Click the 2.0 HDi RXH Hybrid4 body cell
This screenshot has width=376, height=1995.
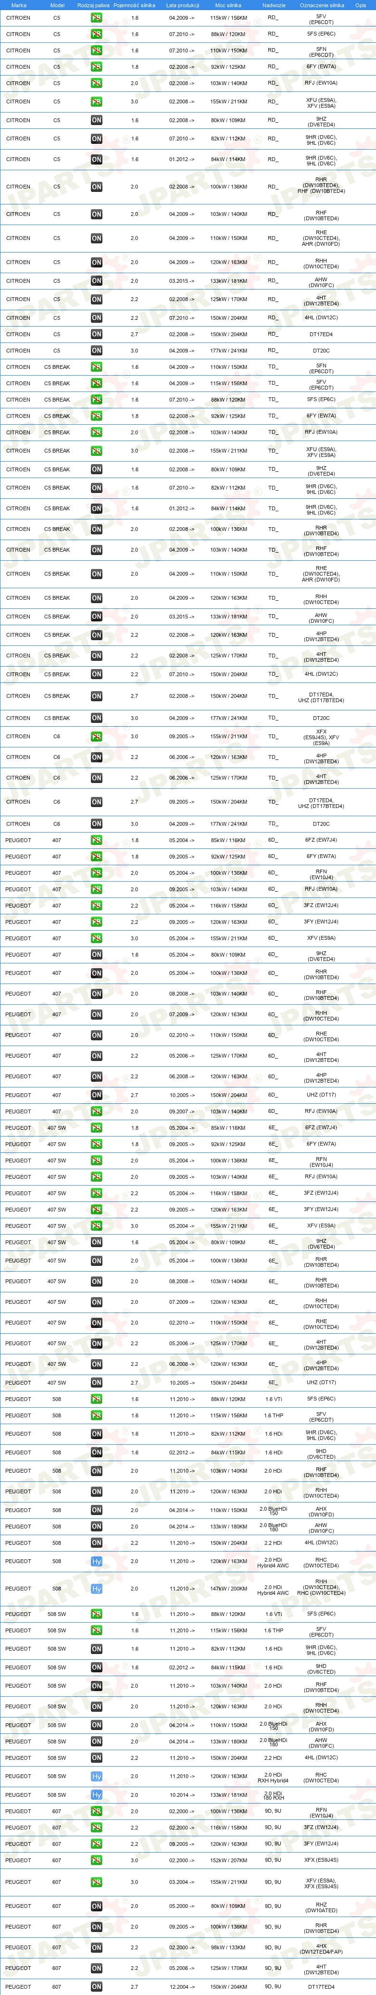273,1777
